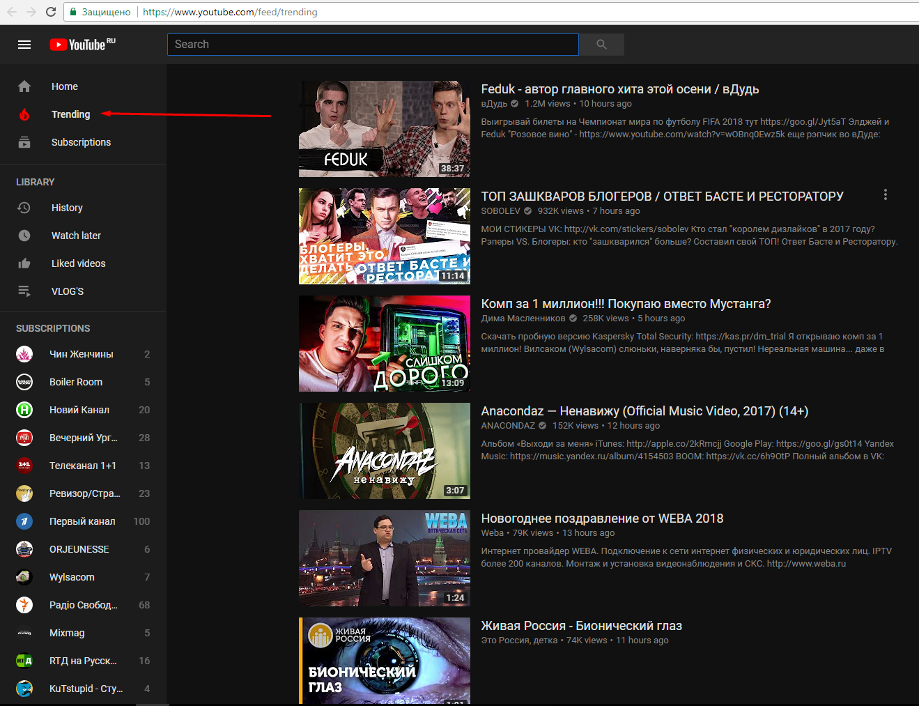Viewport: 919px width, 706px height.
Task: Click the Вечерний Ург... channel avatar
Action: [24, 438]
